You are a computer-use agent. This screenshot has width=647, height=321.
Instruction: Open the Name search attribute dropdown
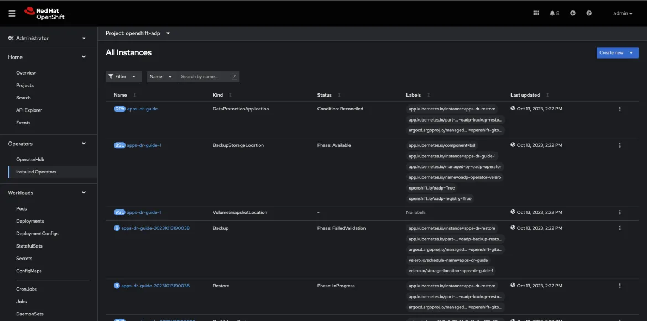(x=160, y=76)
